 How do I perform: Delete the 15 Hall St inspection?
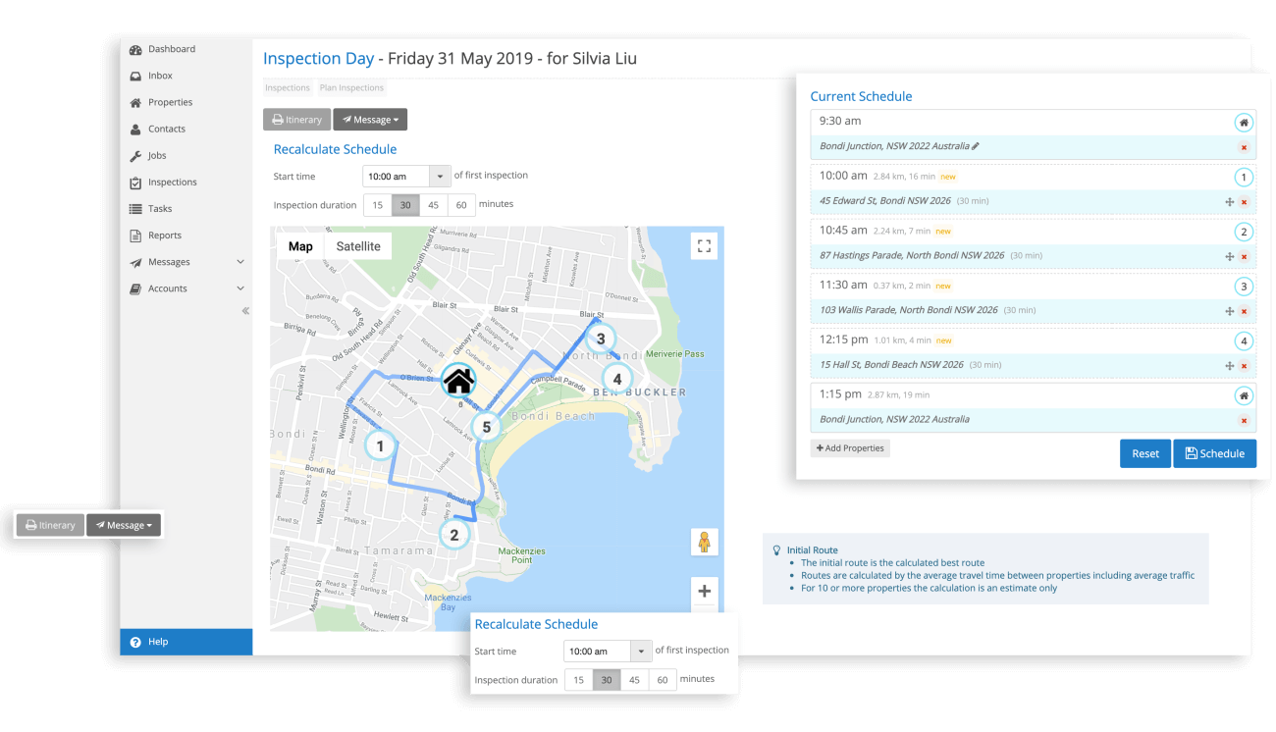(x=1244, y=366)
